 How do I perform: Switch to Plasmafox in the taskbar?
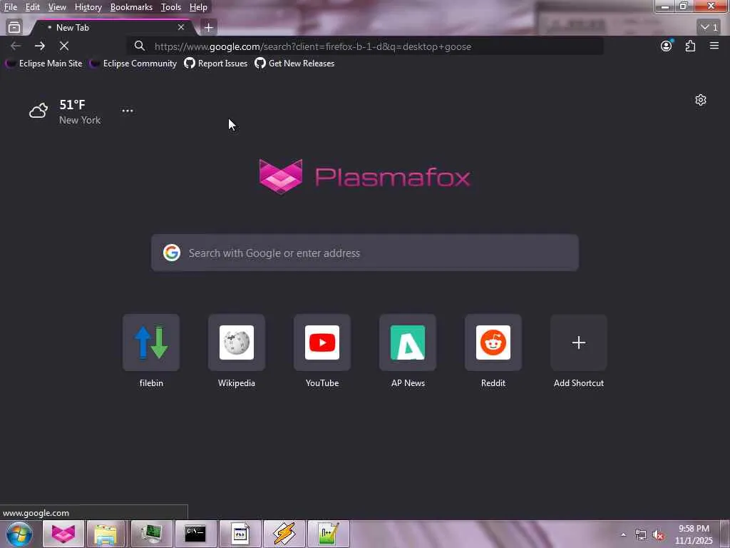[x=63, y=534]
